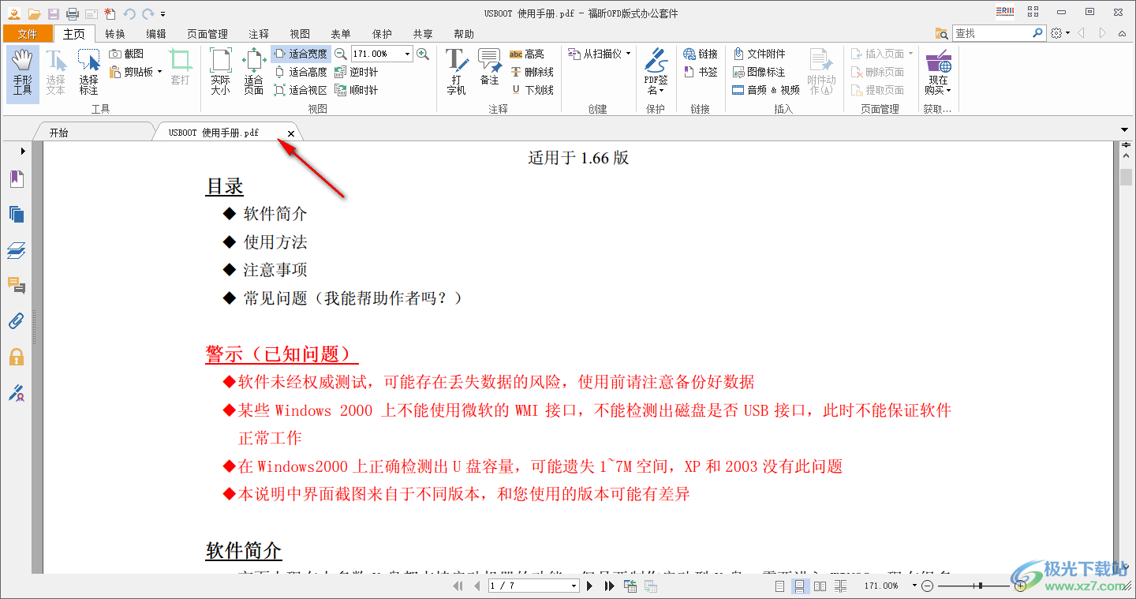The image size is (1136, 599).
Task: Select the Highlight tool (高亮)
Action: pos(527,54)
